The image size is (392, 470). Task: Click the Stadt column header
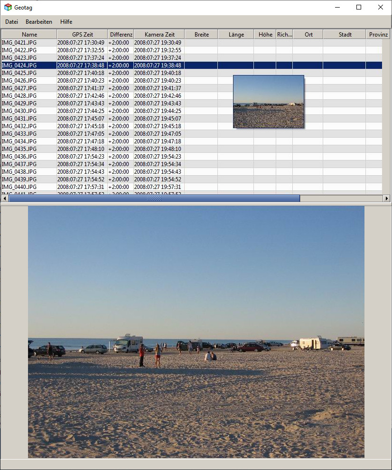click(345, 35)
